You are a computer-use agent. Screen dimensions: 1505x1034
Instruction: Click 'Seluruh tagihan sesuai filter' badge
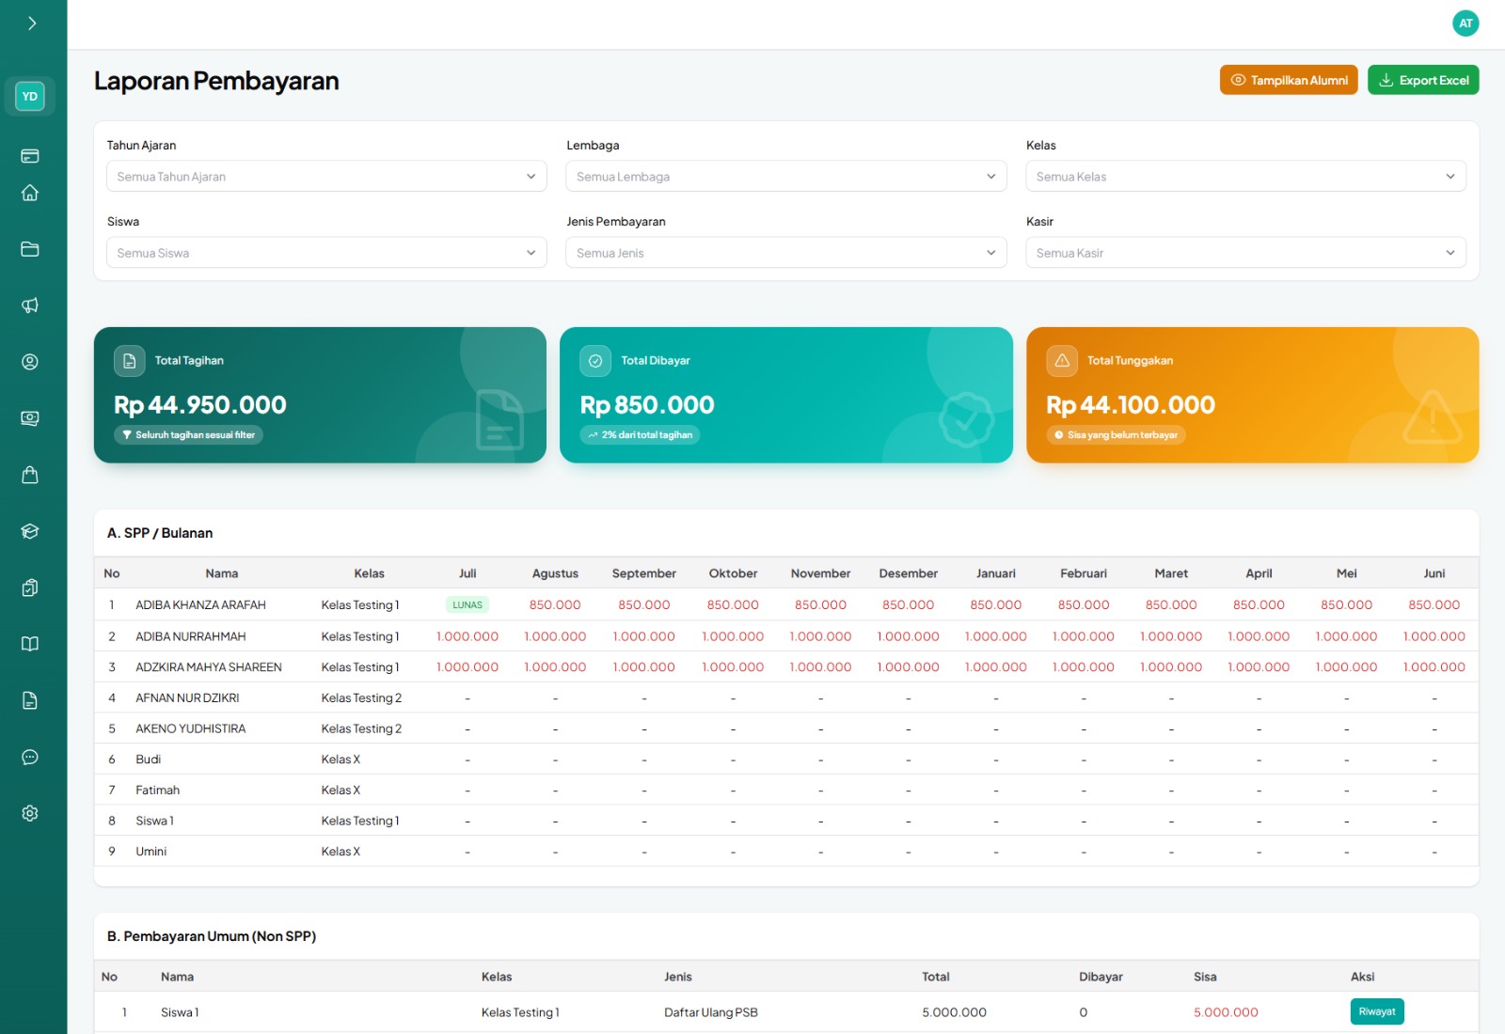188,435
